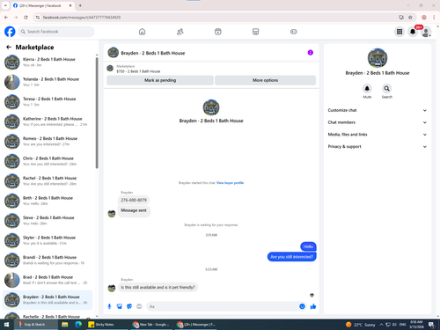The image size is (440, 330).
Task: Expand the Customize chat section
Action: point(378,110)
